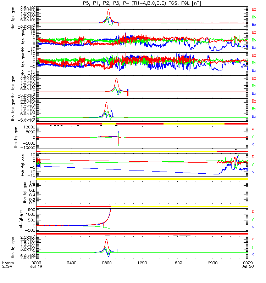Click the 2000 time axis label
The height and width of the screenshot is (283, 266).
click(x=212, y=263)
